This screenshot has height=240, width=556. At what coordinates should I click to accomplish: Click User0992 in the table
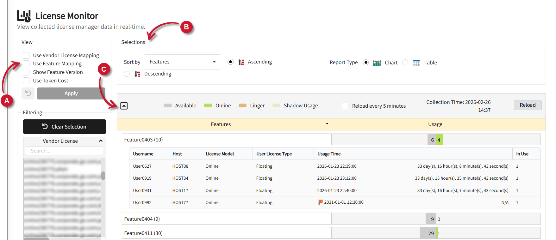[142, 202]
